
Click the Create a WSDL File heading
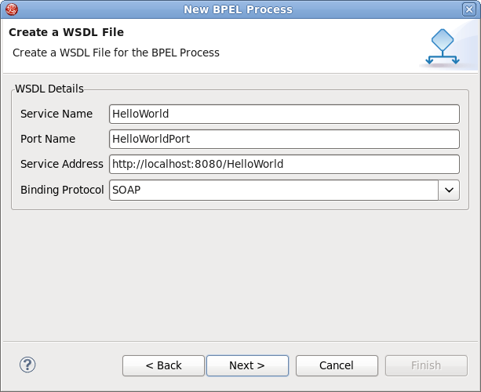point(67,32)
